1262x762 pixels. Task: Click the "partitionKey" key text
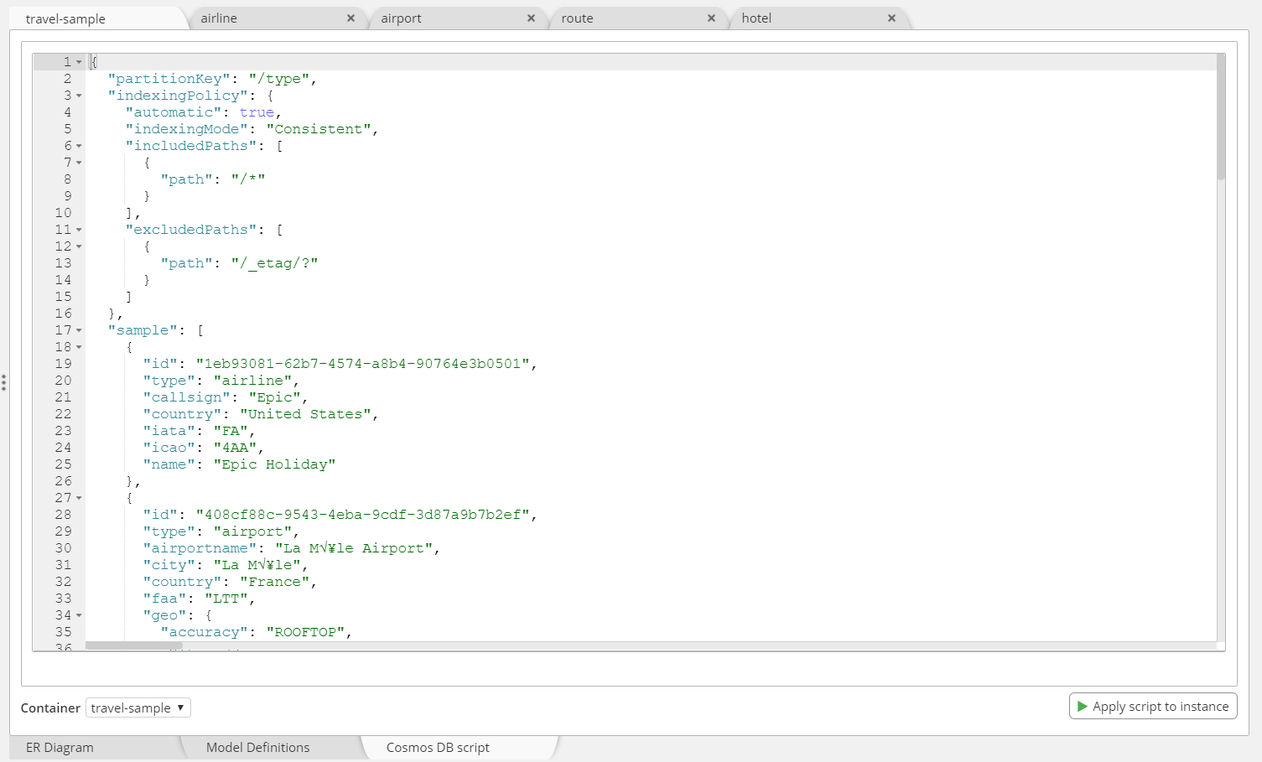pos(169,79)
